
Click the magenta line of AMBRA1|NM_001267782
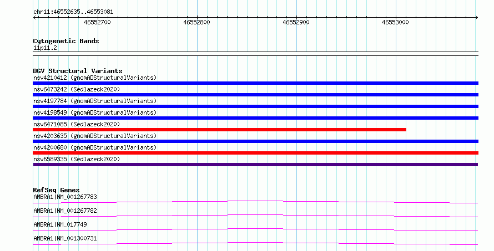coord(255,216)
